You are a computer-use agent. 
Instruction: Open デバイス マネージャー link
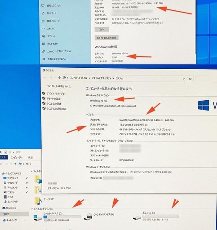[56, 93]
